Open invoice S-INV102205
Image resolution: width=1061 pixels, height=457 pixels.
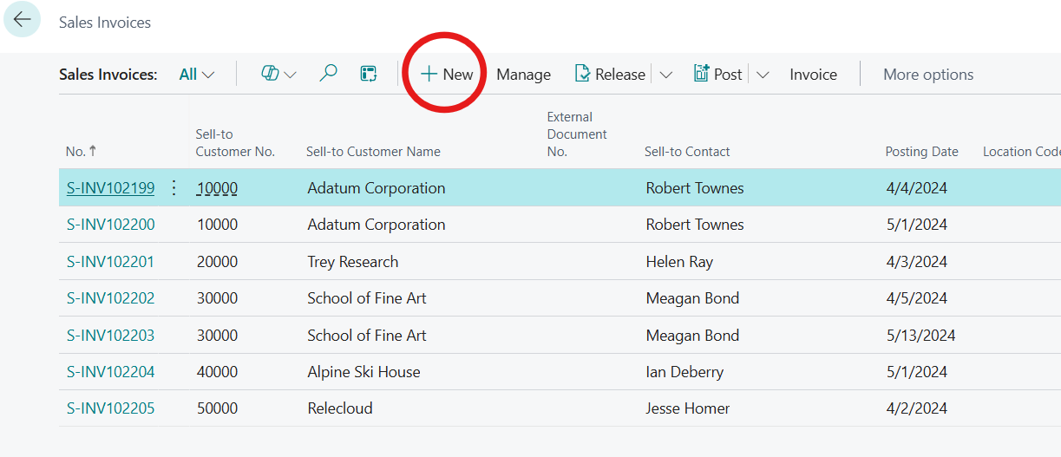pyautogui.click(x=110, y=408)
